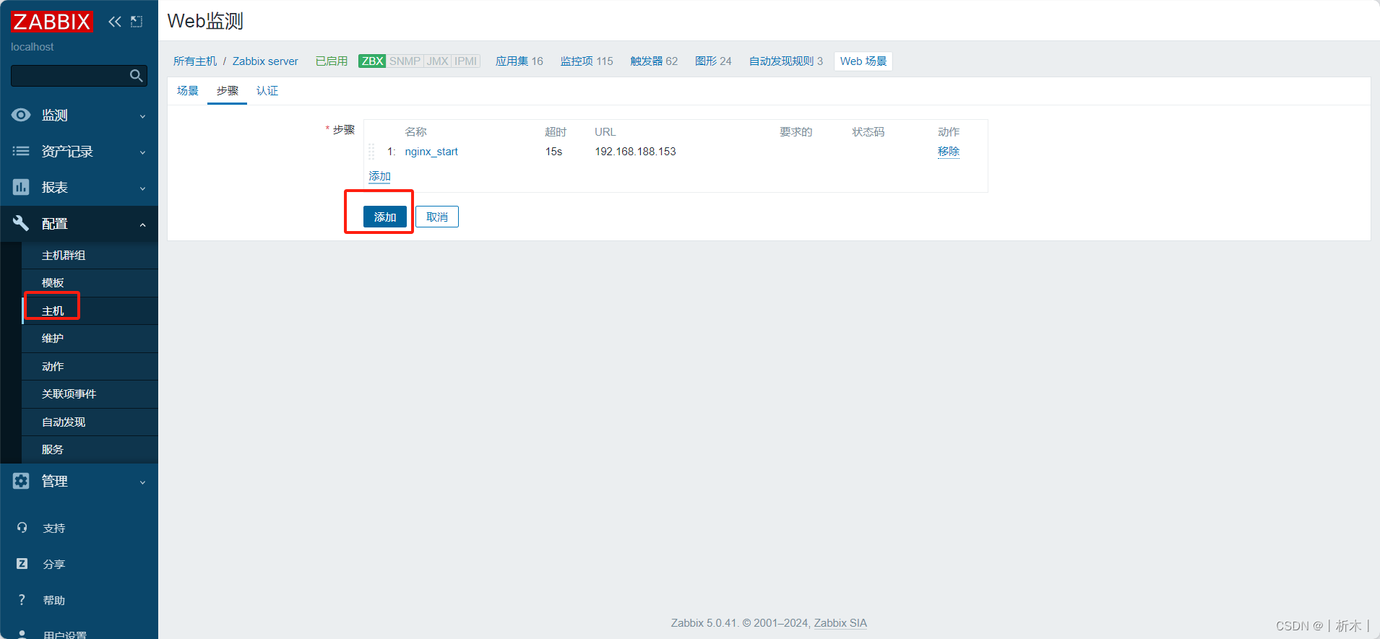Screen dimensions: 1380x639
Task: Click the chart icon for 报表
Action: [22, 187]
